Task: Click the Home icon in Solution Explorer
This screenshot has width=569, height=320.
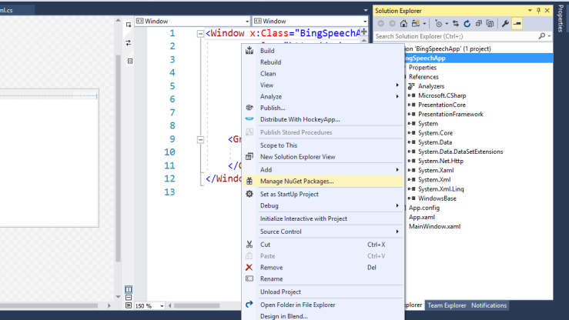Action: pos(403,24)
